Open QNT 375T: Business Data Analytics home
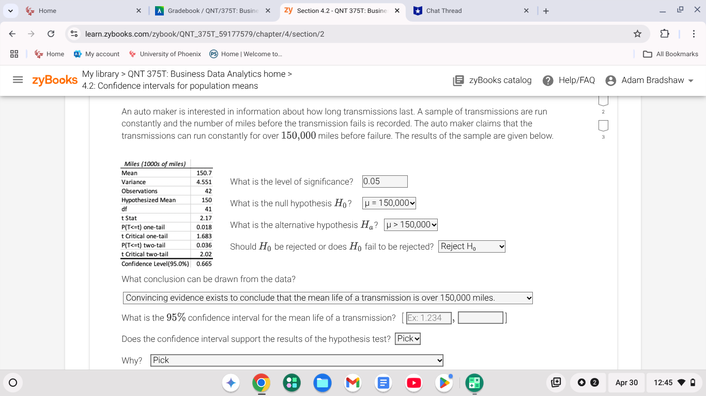Screen dimensions: 706x396 (x=206, y=74)
